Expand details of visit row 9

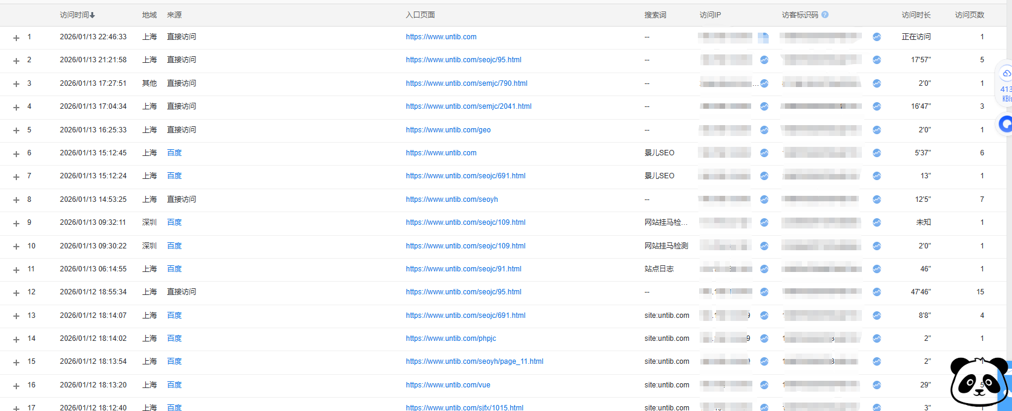click(x=16, y=223)
